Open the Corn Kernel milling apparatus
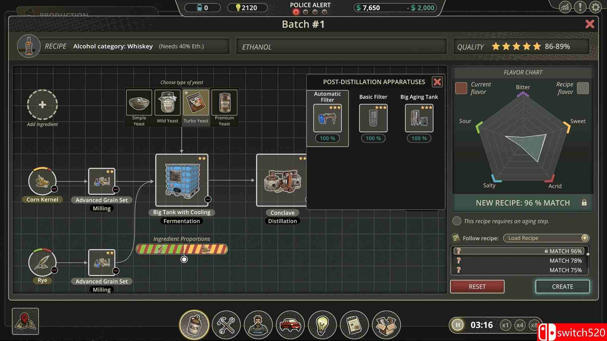Image resolution: width=607 pixels, height=341 pixels. (x=101, y=181)
